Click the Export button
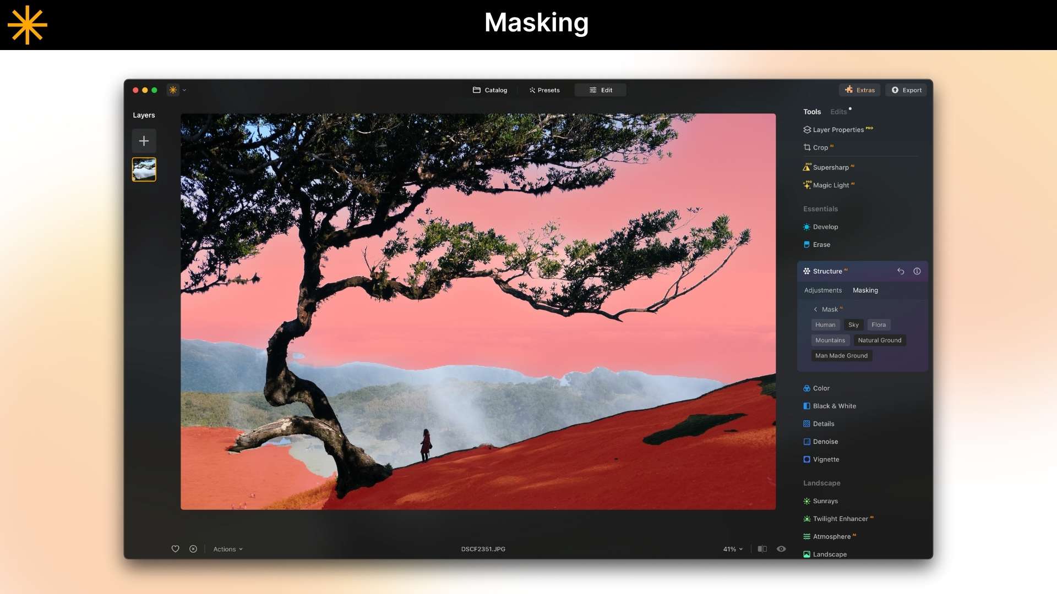The height and width of the screenshot is (594, 1057). coord(906,90)
